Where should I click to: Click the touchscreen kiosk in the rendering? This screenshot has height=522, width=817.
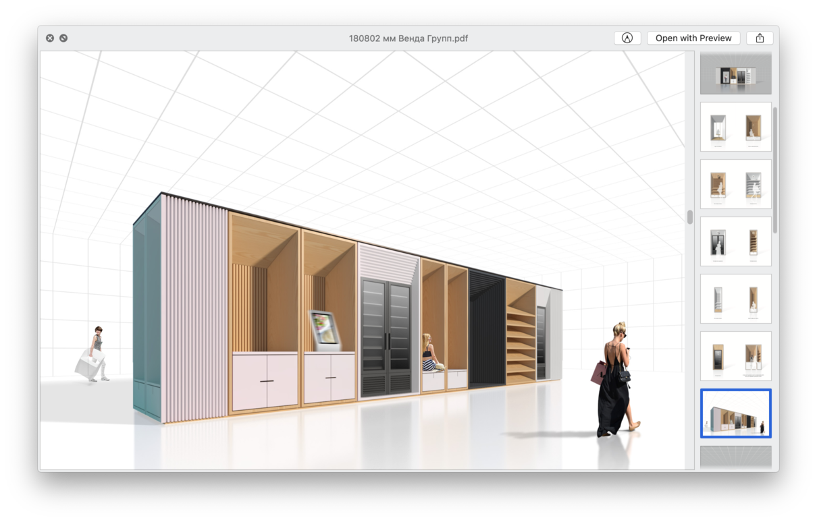(323, 330)
